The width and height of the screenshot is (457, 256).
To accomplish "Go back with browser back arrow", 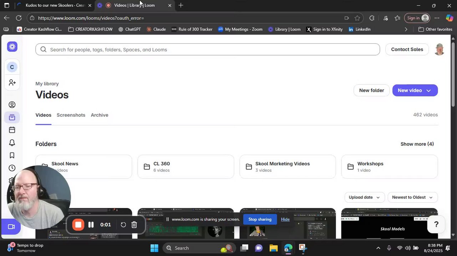I will (7, 18).
